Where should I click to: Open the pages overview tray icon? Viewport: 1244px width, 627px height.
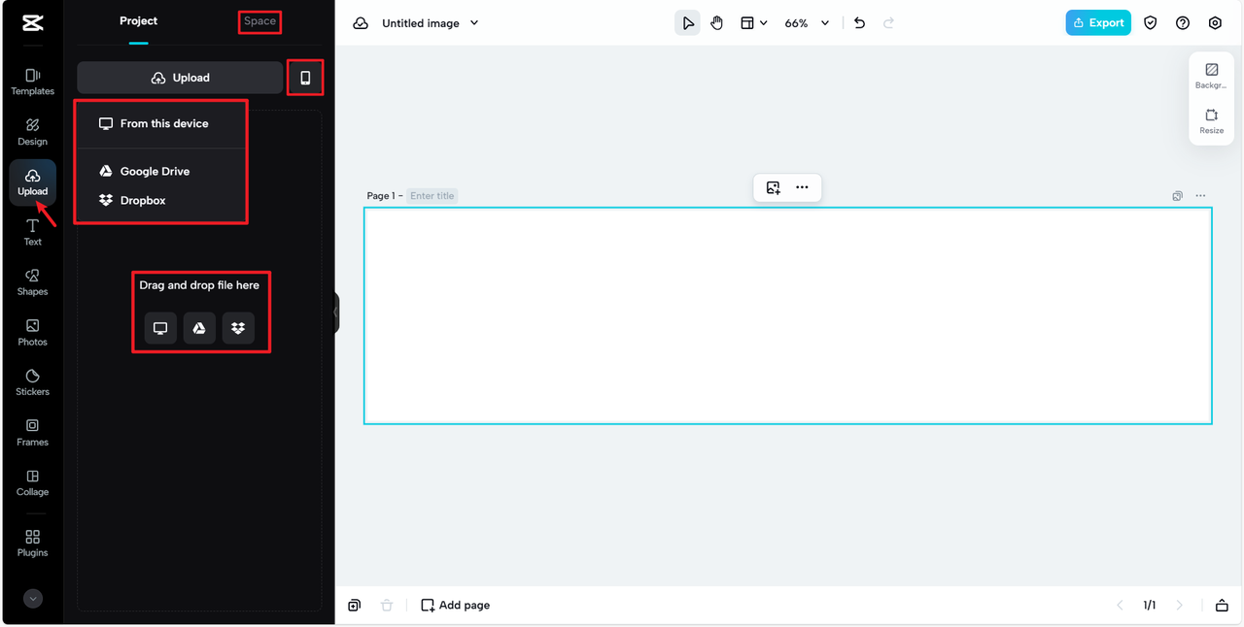click(x=1222, y=605)
